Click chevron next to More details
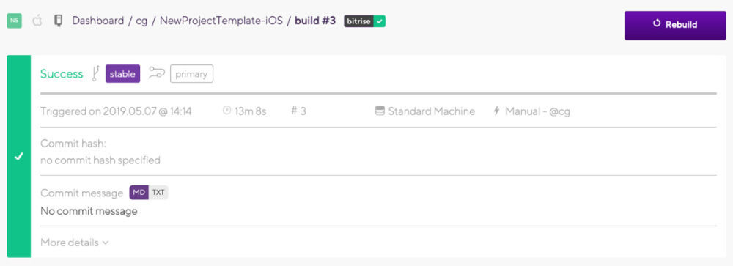Viewport: 733px width, 266px height. tap(105, 243)
